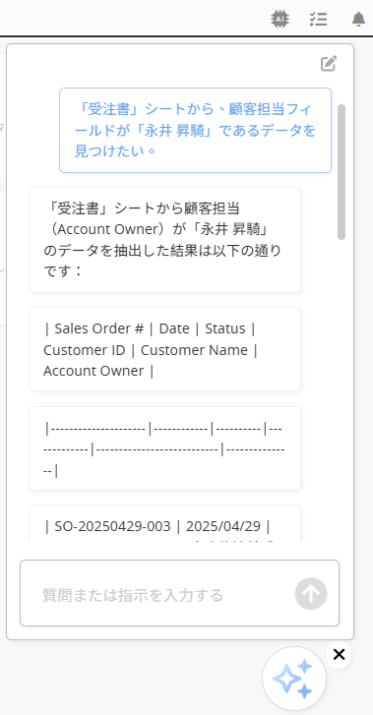373x715 pixels.
Task: Click the scrollbar track below the thumb
Action: (342, 387)
